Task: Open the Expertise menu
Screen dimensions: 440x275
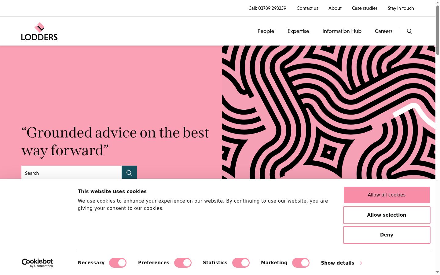Action: tap(298, 31)
